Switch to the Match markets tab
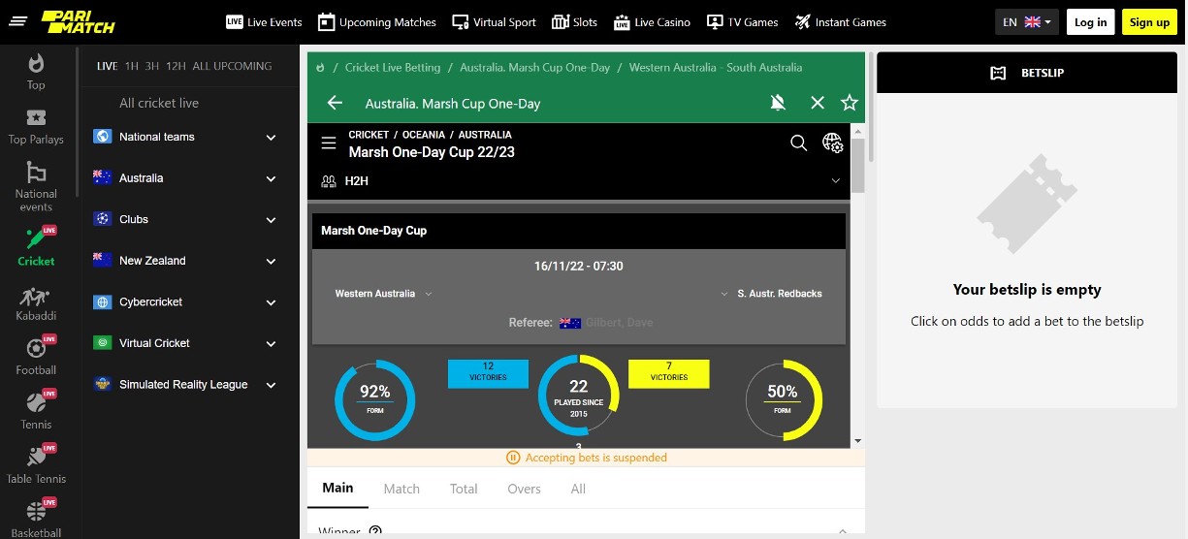 (401, 490)
